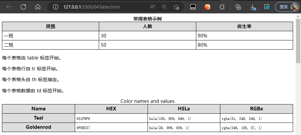Go to the browser home page
Image resolution: width=301 pixels, height=135 pixels.
[38, 7]
